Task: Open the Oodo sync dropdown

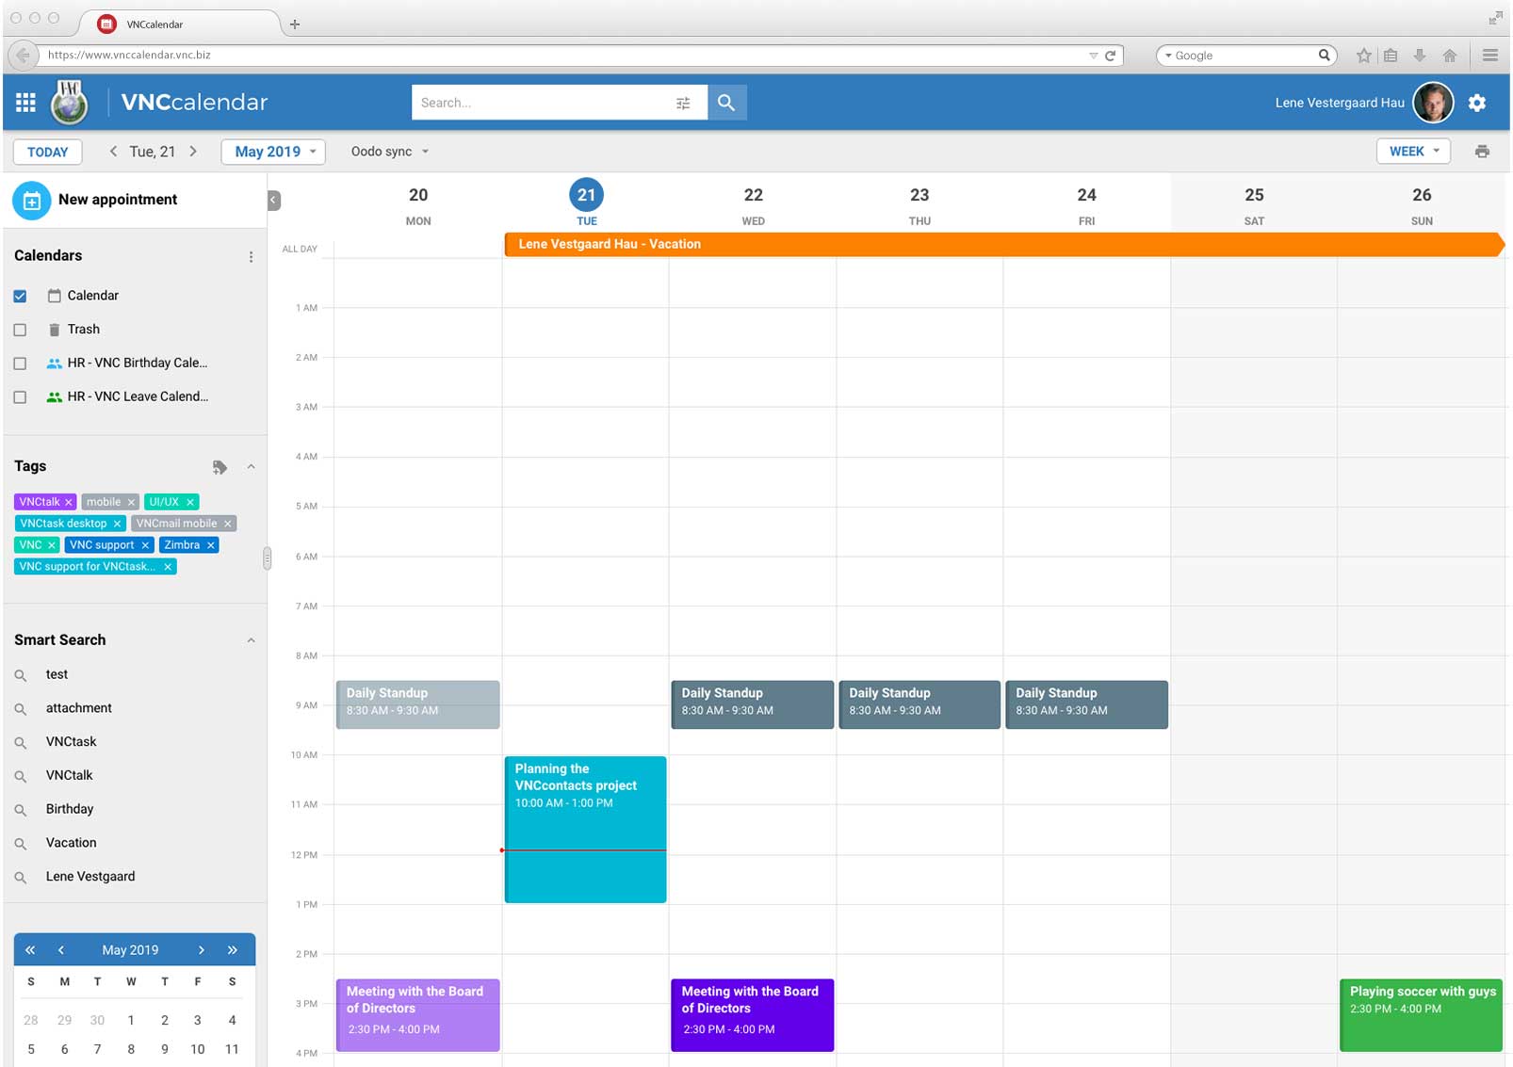Action: pos(390,152)
